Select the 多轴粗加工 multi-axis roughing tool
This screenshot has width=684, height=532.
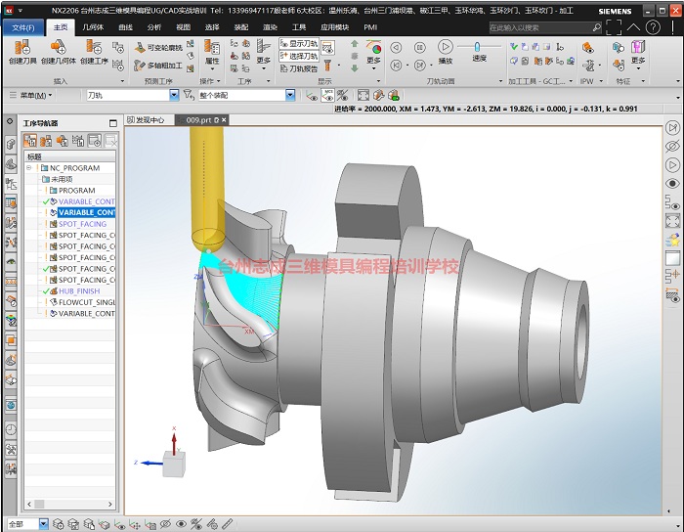tap(158, 66)
